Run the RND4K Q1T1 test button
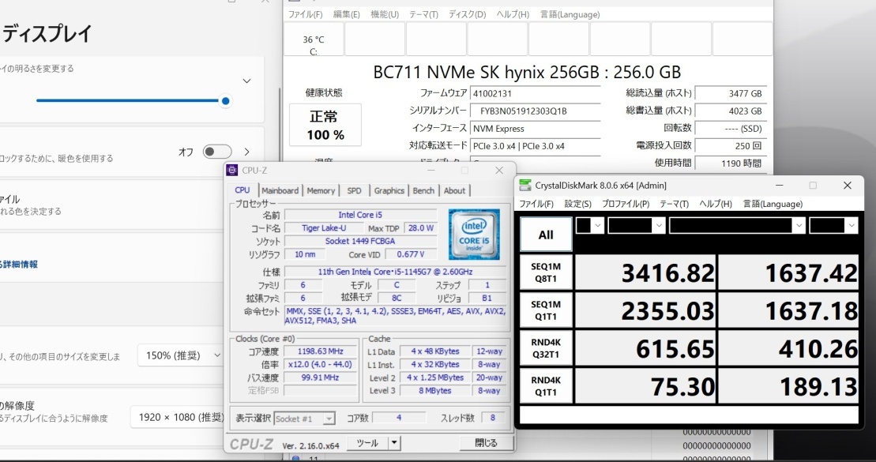Image resolution: width=876 pixels, height=462 pixels. (546, 387)
